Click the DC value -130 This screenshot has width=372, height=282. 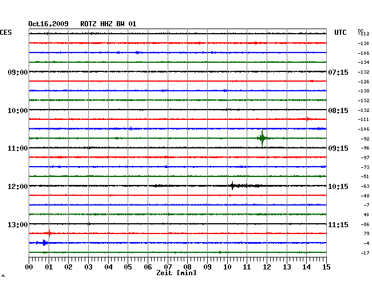tap(363, 43)
